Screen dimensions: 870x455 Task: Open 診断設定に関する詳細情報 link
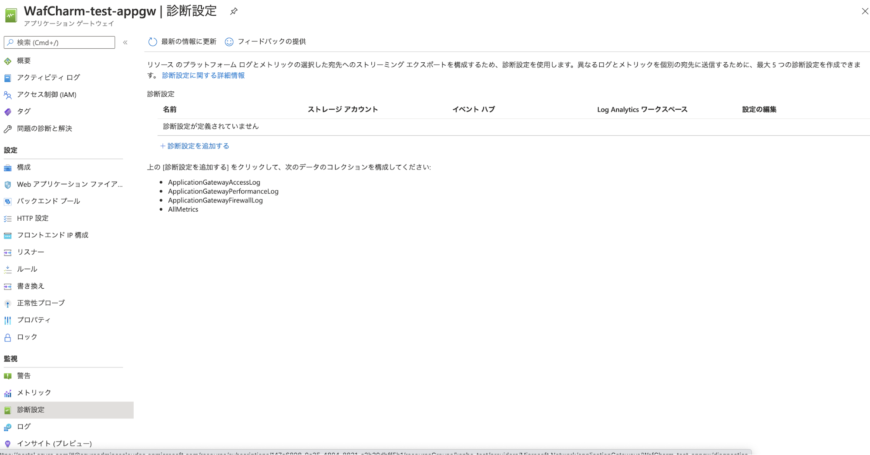[x=203, y=75]
